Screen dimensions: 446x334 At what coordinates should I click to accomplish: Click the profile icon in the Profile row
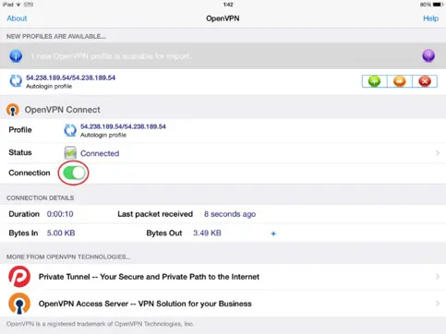70,130
